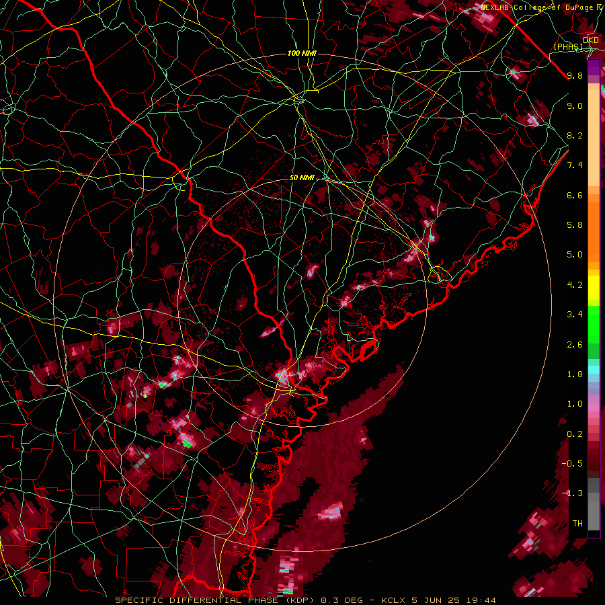Click the 7.4 scale value
Viewport: 605px width, 605px height.
point(575,165)
